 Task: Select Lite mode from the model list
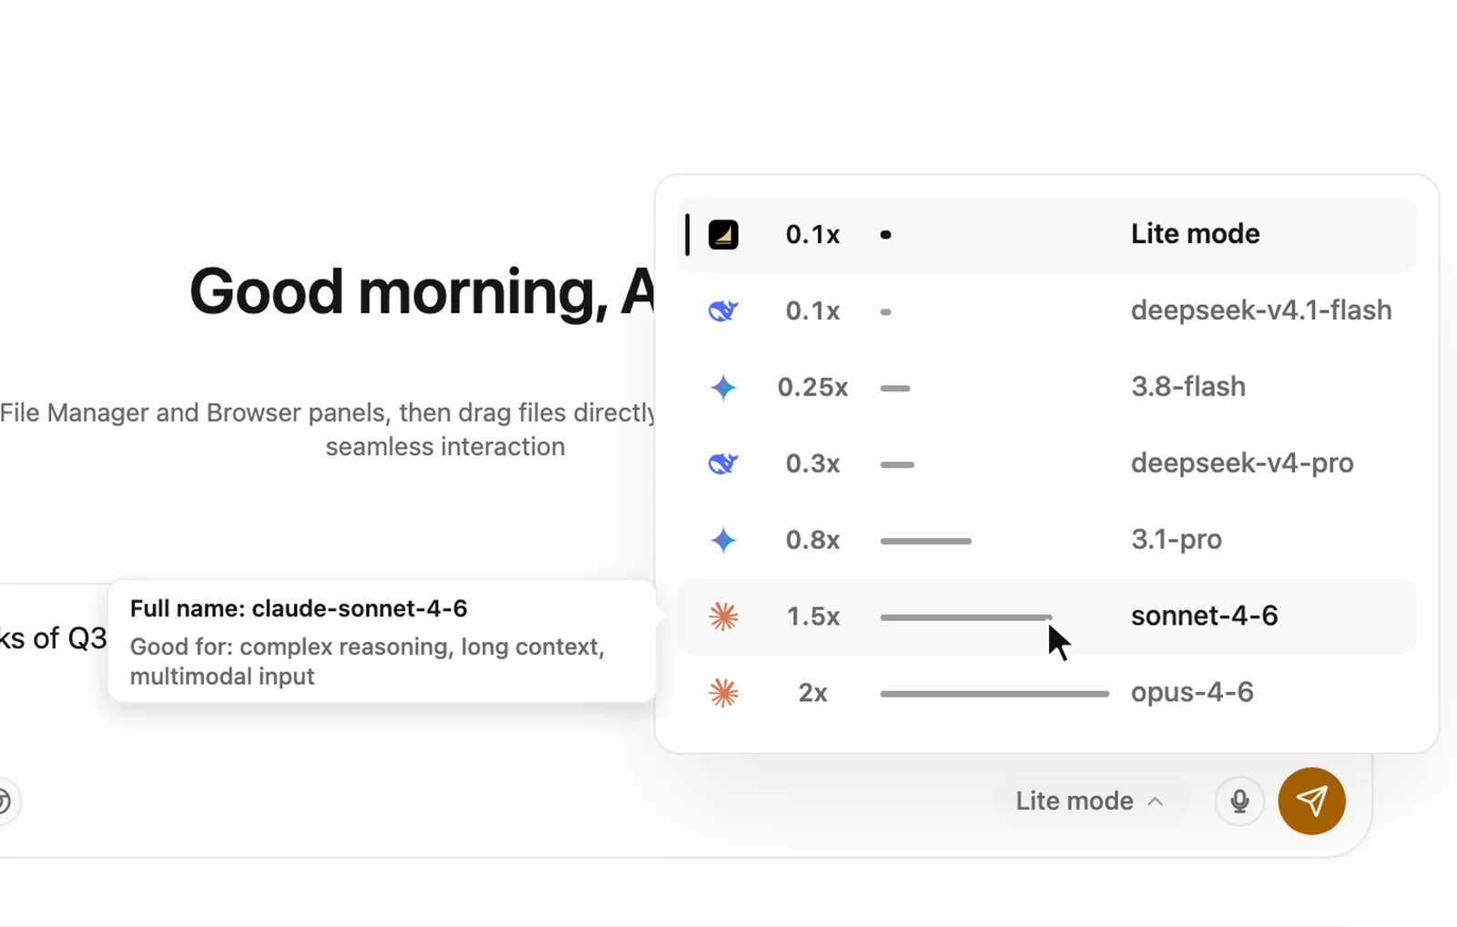pyautogui.click(x=1046, y=235)
